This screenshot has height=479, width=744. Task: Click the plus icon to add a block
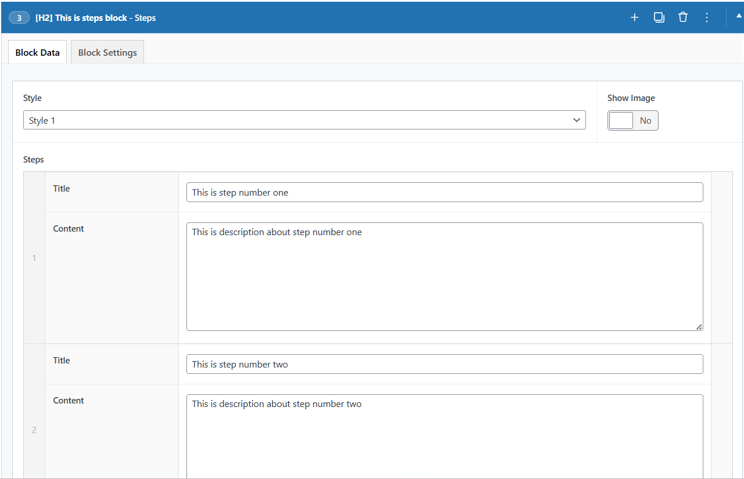coord(634,17)
